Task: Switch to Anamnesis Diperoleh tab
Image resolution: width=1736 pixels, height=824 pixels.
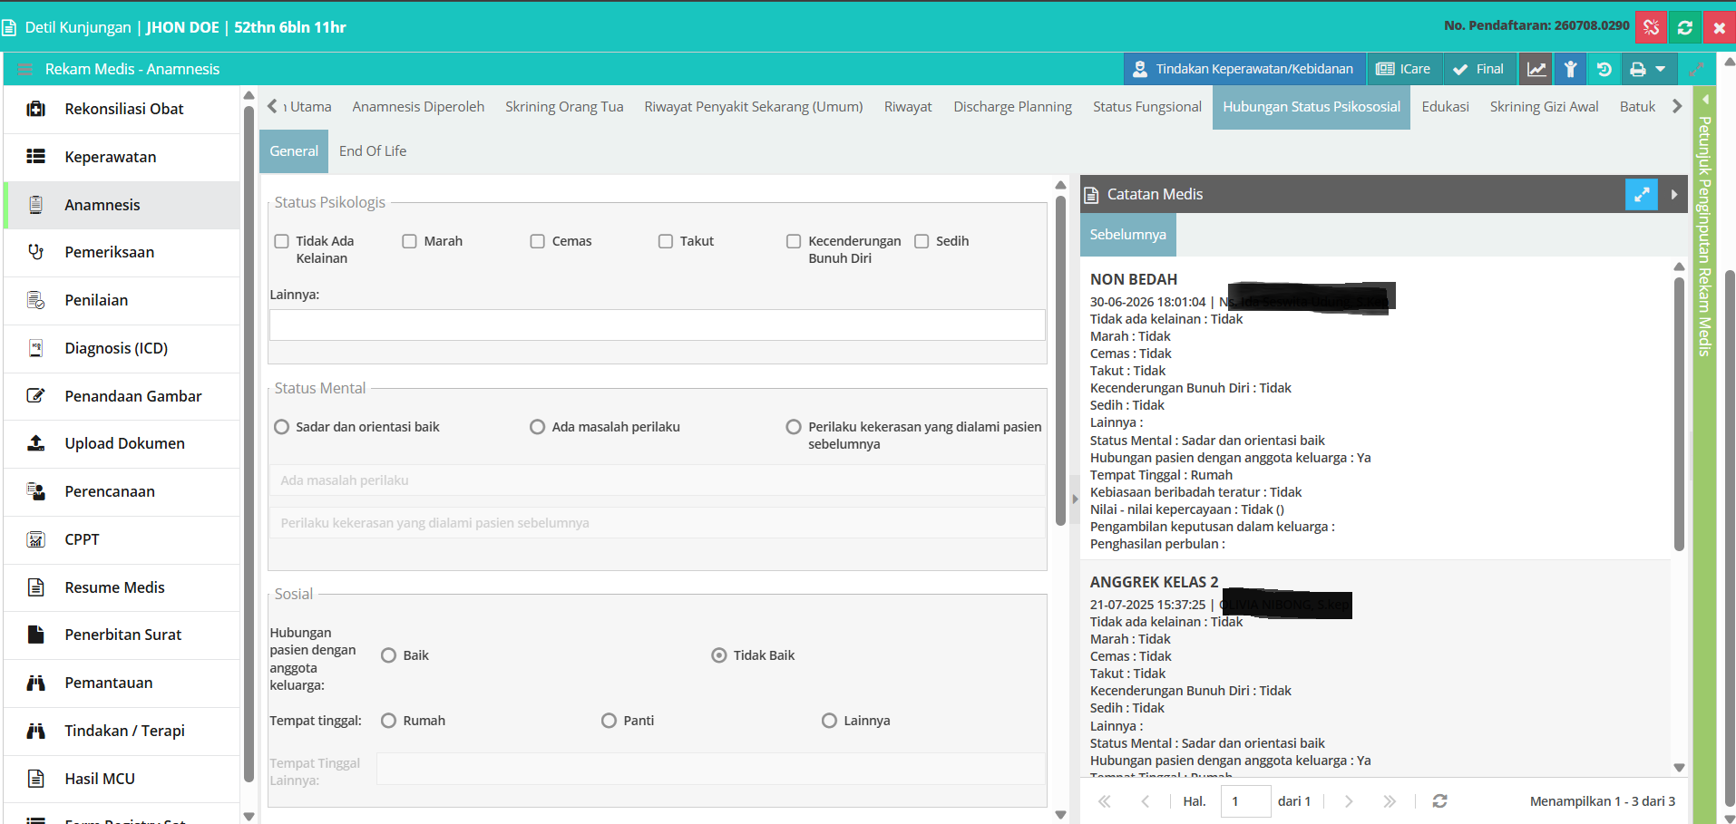Action: 418,107
